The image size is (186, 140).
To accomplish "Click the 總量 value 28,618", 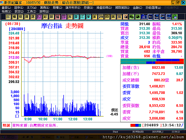I will point(144,47).
